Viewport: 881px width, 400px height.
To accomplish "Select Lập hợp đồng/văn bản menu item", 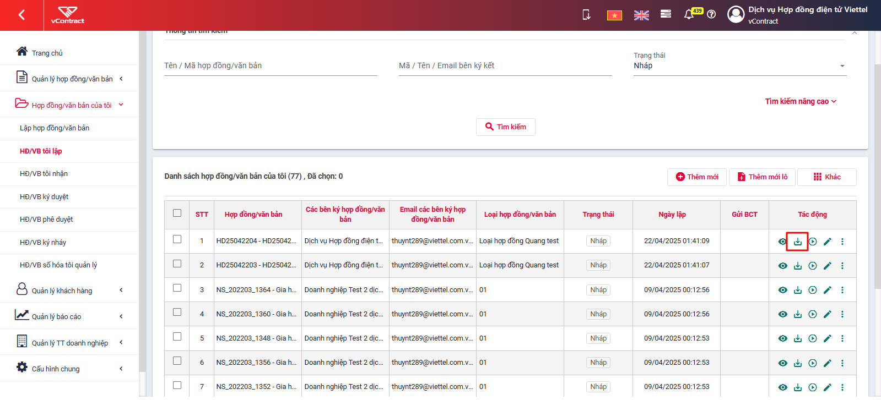I will (55, 128).
